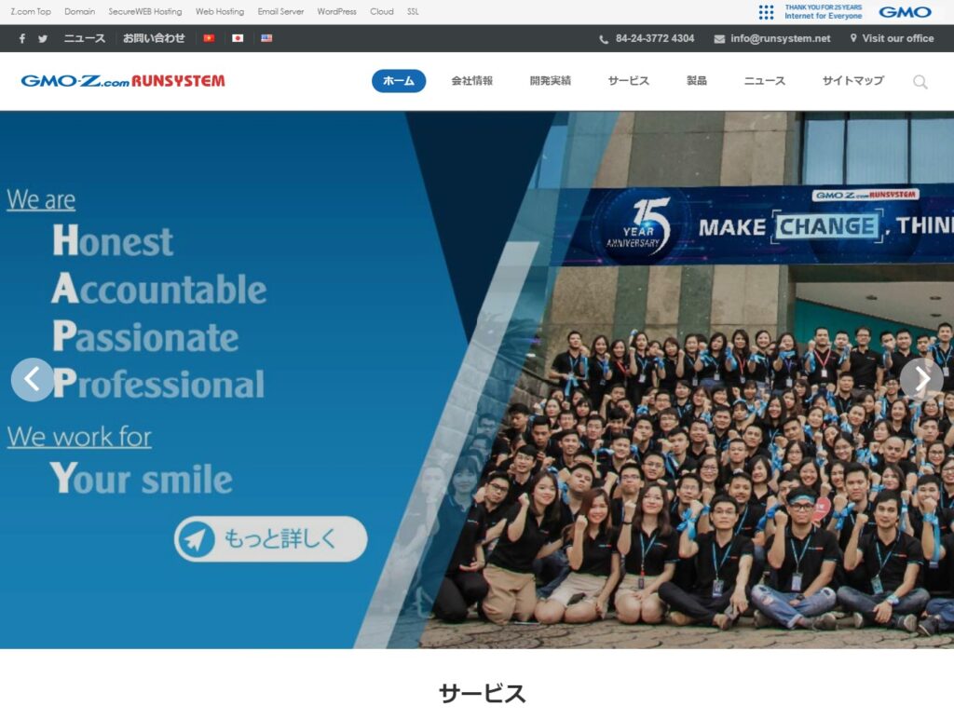954x719 pixels.
Task: Open the 開発実績 menu
Action: point(550,81)
